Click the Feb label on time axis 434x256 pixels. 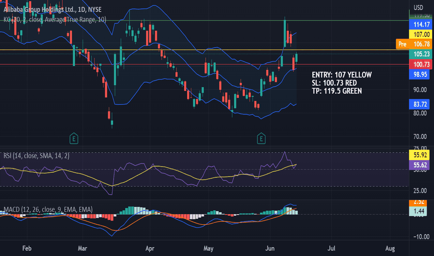click(27, 248)
